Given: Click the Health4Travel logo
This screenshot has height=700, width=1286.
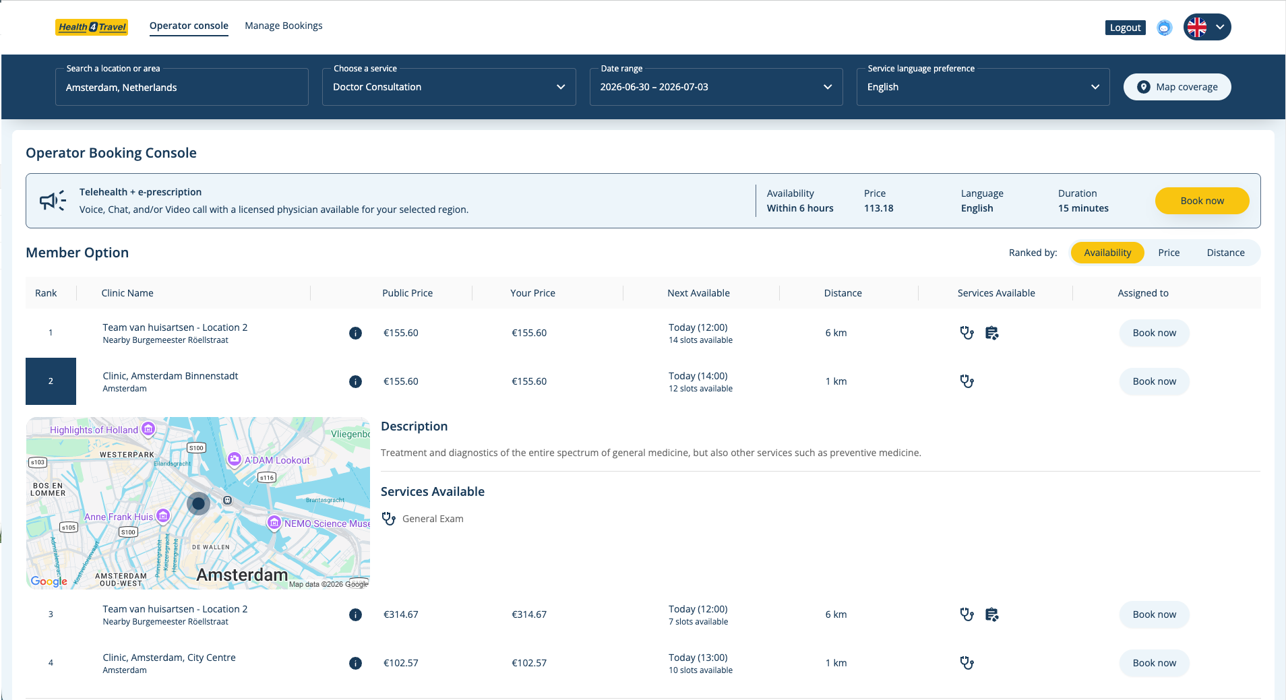Looking at the screenshot, I should [x=92, y=27].
